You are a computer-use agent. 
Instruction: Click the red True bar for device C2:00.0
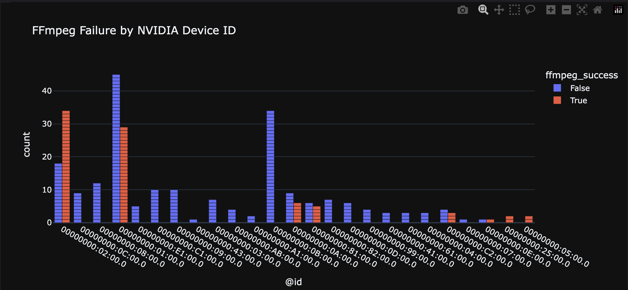pyautogui.click(x=452, y=217)
